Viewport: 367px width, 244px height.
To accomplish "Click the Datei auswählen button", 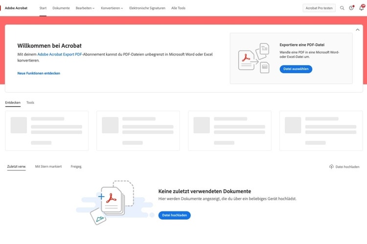I will pos(296,69).
